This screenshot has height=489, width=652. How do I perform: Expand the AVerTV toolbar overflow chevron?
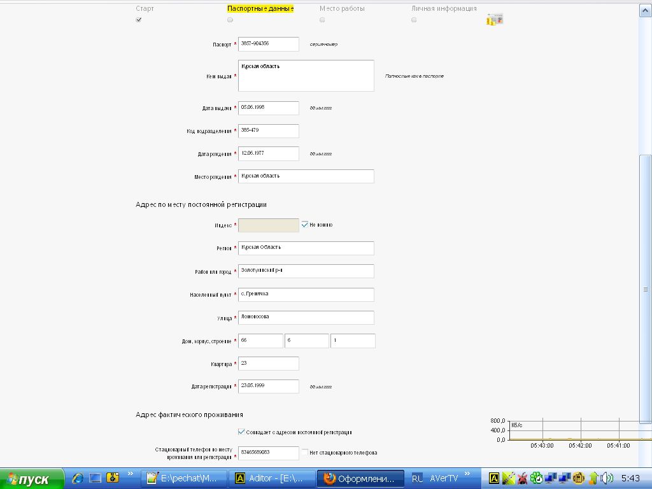pyautogui.click(x=467, y=474)
